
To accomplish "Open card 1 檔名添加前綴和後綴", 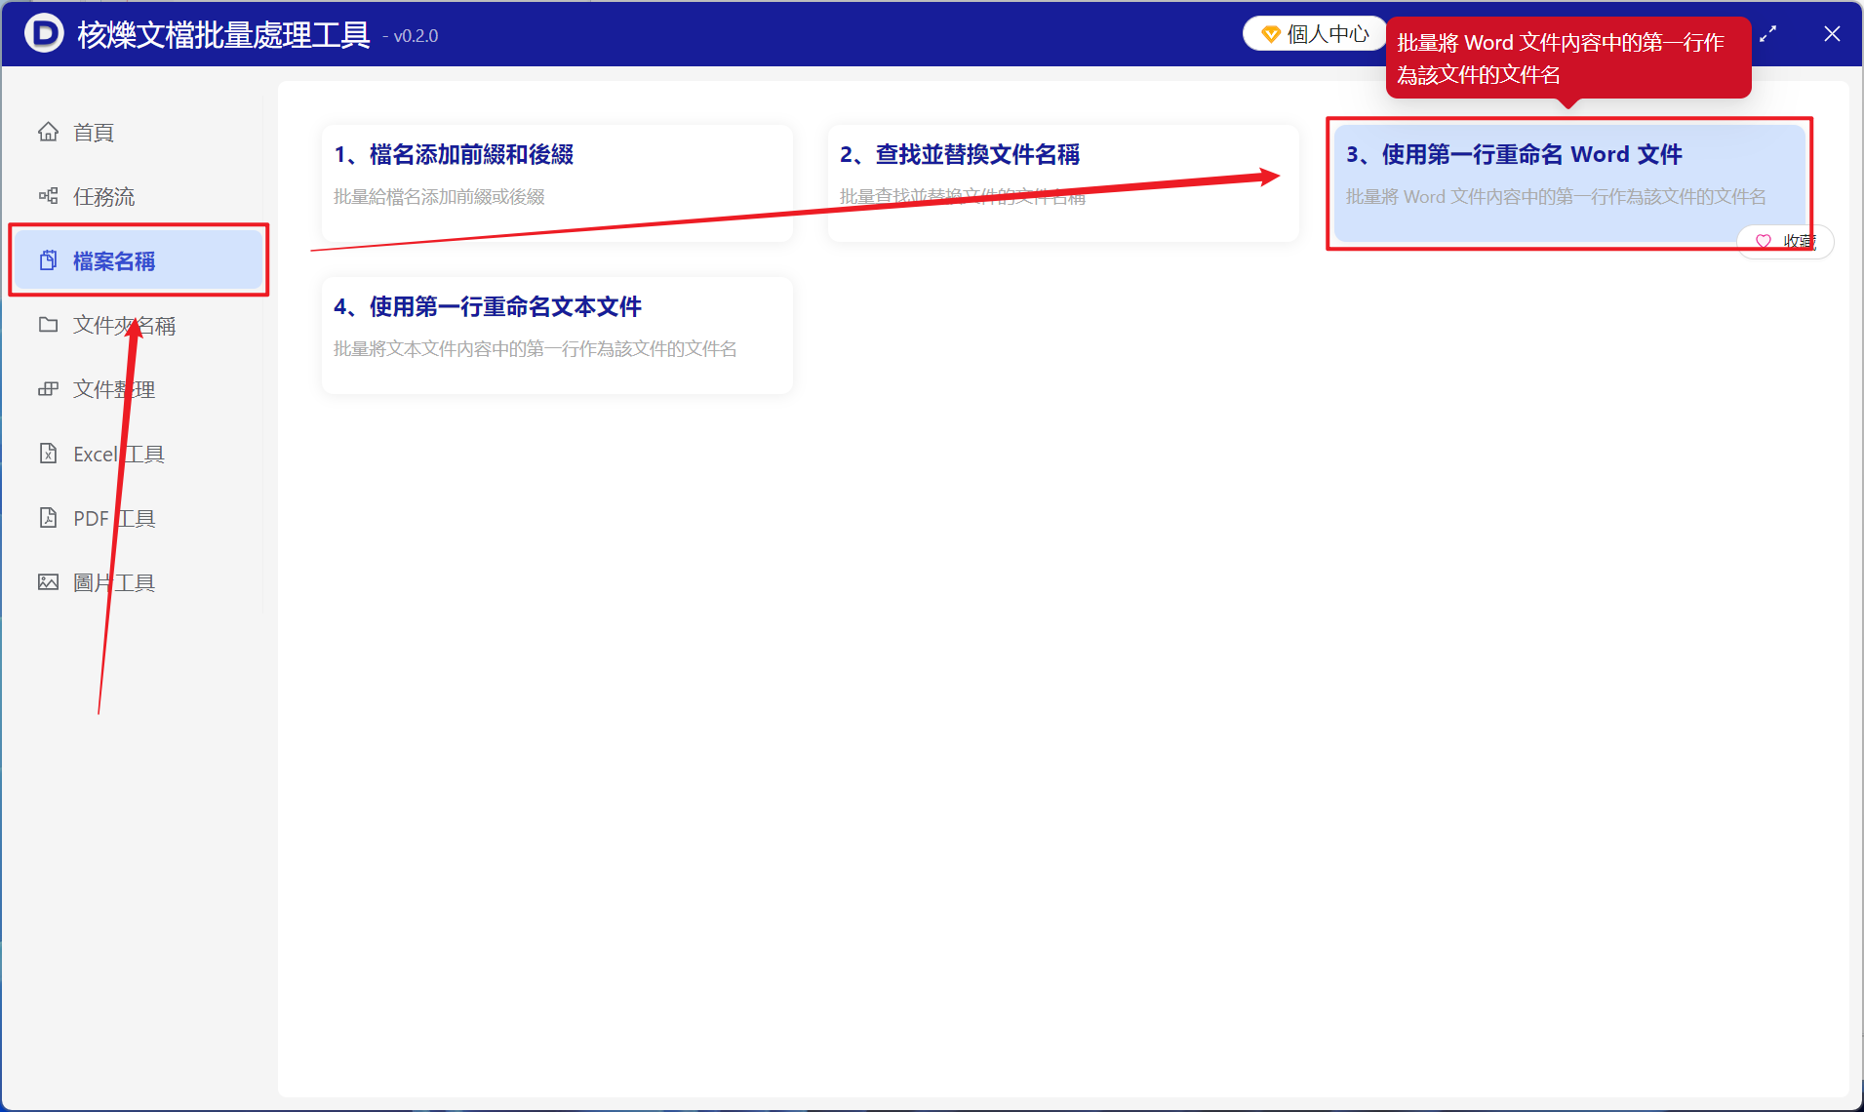I will [557, 182].
